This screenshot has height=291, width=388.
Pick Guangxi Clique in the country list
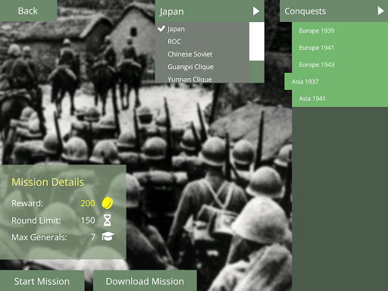pyautogui.click(x=202, y=67)
